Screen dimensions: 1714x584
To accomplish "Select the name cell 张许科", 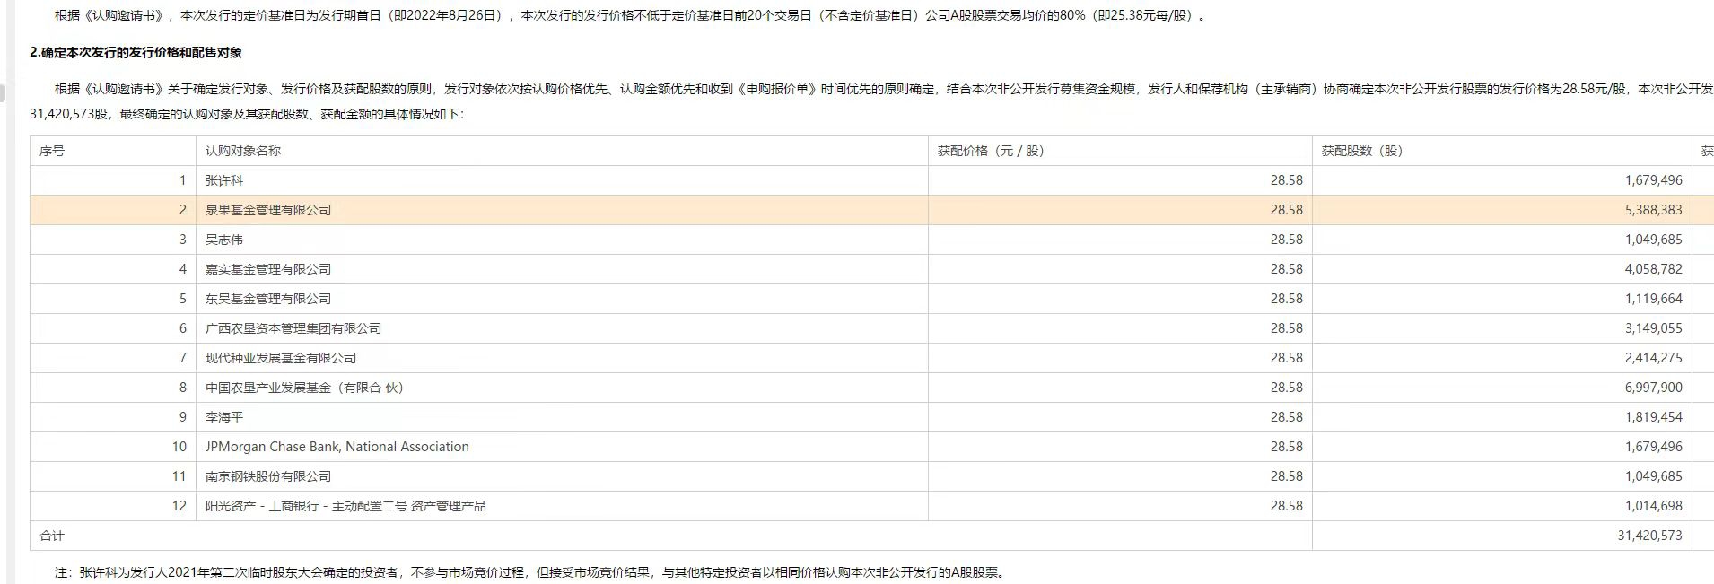I will (562, 180).
